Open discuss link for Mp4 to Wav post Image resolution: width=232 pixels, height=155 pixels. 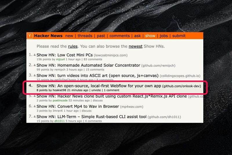86,111
